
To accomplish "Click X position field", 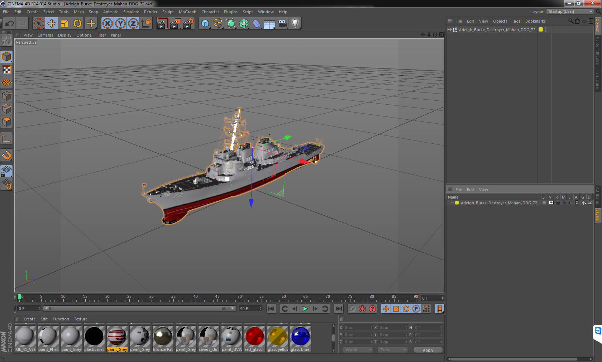I will (x=358, y=328).
